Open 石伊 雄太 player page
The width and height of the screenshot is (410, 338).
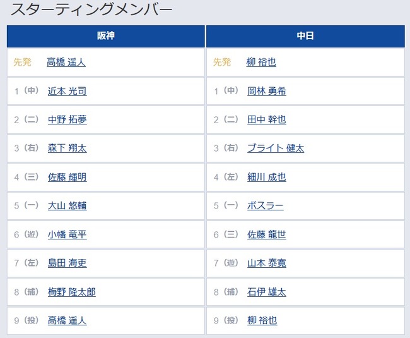click(x=267, y=292)
